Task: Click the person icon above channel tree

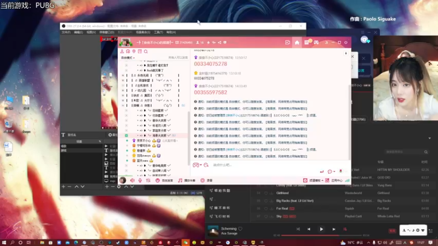Action: (122, 51)
